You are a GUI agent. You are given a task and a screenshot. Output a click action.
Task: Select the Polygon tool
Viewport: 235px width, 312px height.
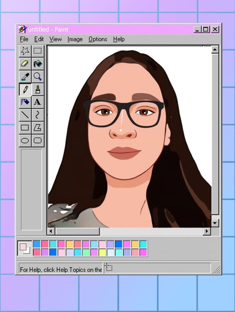38,128
